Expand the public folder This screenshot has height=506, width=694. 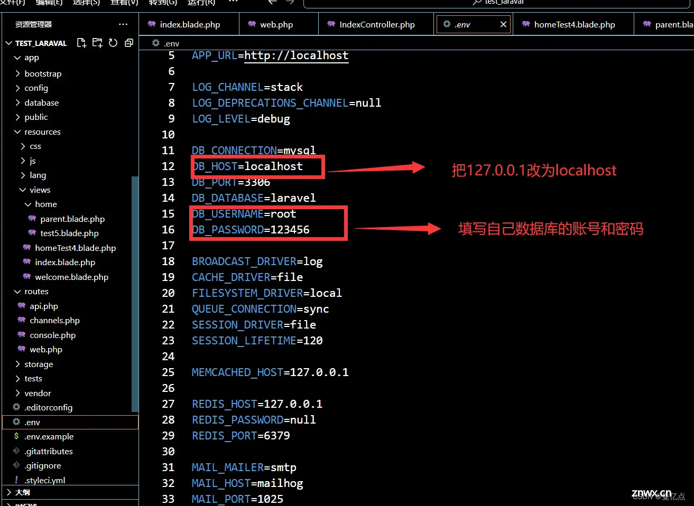pyautogui.click(x=17, y=117)
